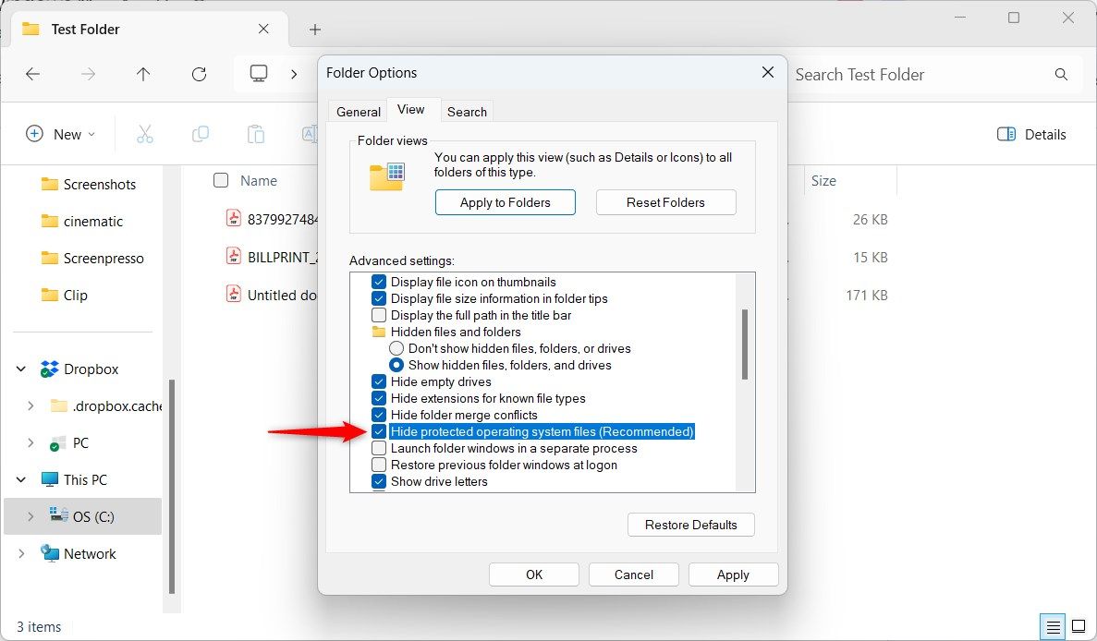Close the Test Folder tab
The height and width of the screenshot is (641, 1097).
click(x=263, y=29)
